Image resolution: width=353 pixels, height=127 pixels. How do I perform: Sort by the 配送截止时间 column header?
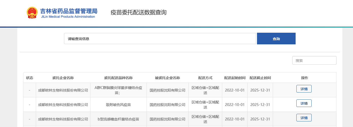click(x=260, y=78)
